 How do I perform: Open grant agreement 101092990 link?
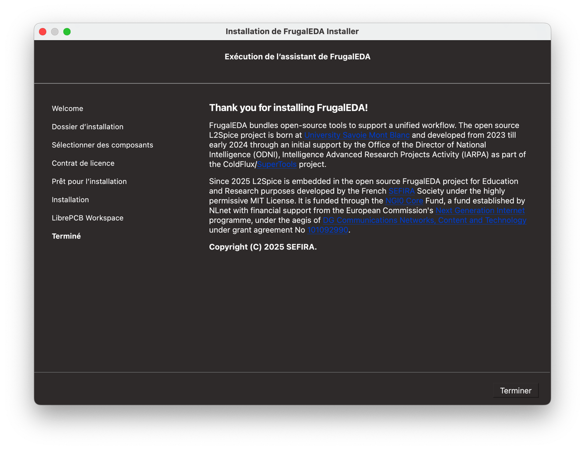(x=328, y=230)
